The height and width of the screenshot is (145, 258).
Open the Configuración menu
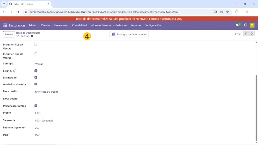pos(153,25)
